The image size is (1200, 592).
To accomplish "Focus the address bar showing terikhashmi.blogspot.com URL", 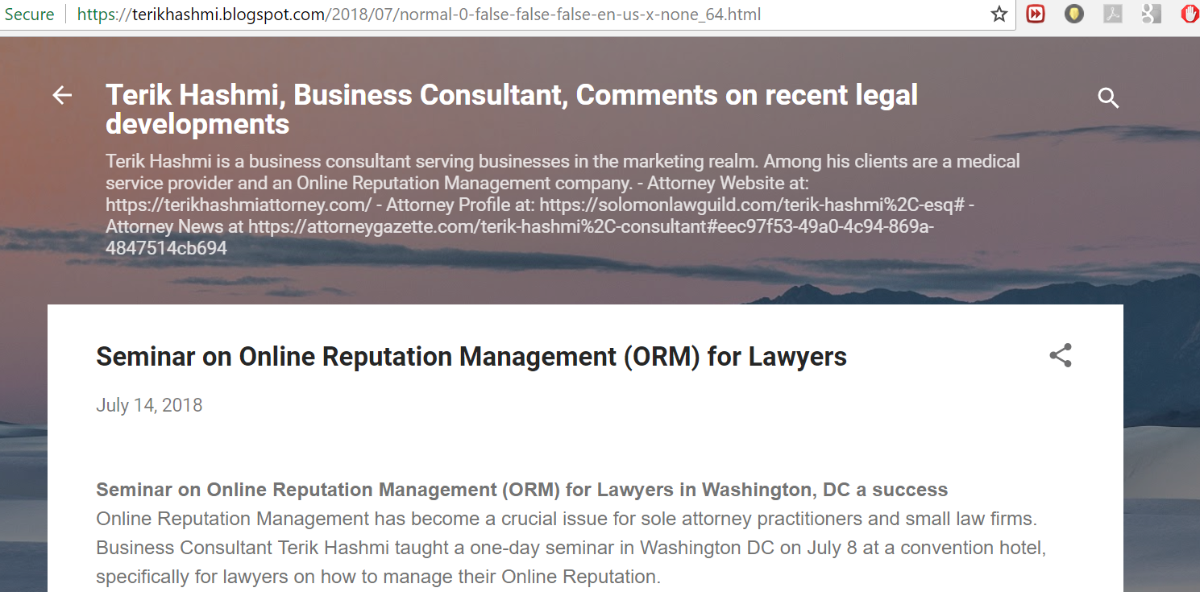I will pos(419,14).
